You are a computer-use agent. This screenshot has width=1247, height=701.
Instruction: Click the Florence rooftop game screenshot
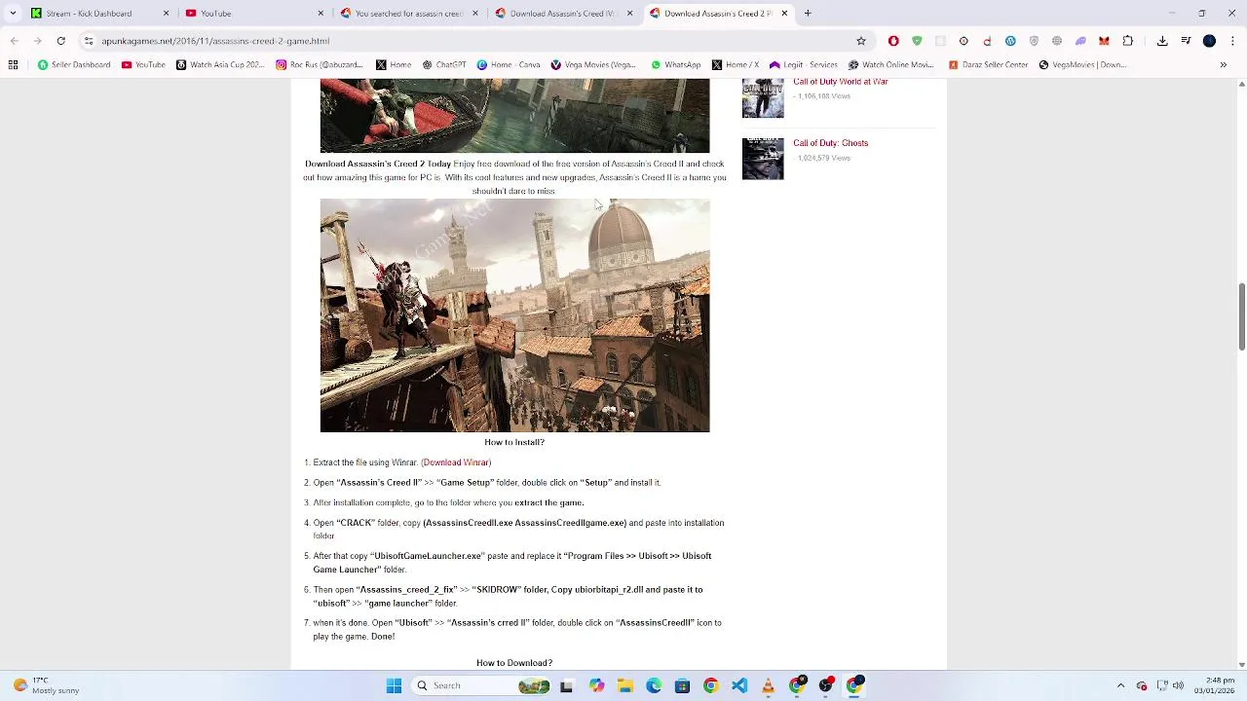(514, 315)
